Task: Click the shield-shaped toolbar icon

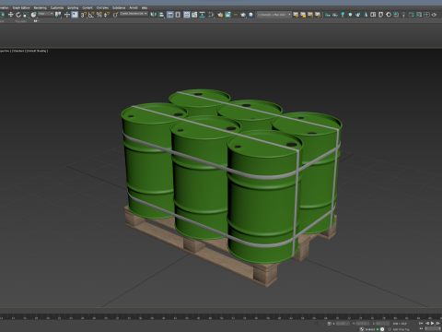Action: click(380, 15)
